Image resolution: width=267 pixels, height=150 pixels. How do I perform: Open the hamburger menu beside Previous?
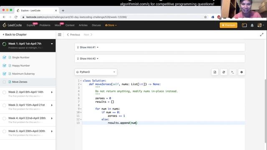[x=59, y=35]
